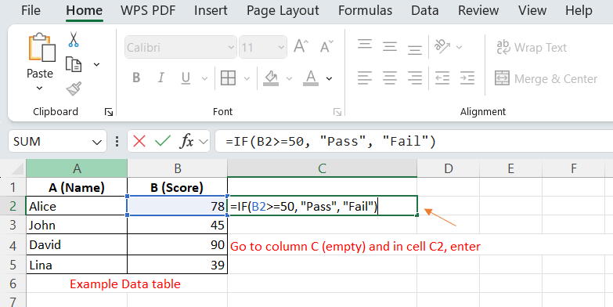Image resolution: width=613 pixels, height=307 pixels.
Task: Click the Cut scissors icon
Action: pos(74,40)
